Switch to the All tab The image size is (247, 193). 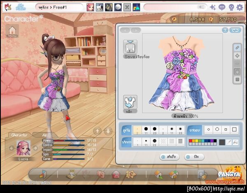click(x=44, y=135)
